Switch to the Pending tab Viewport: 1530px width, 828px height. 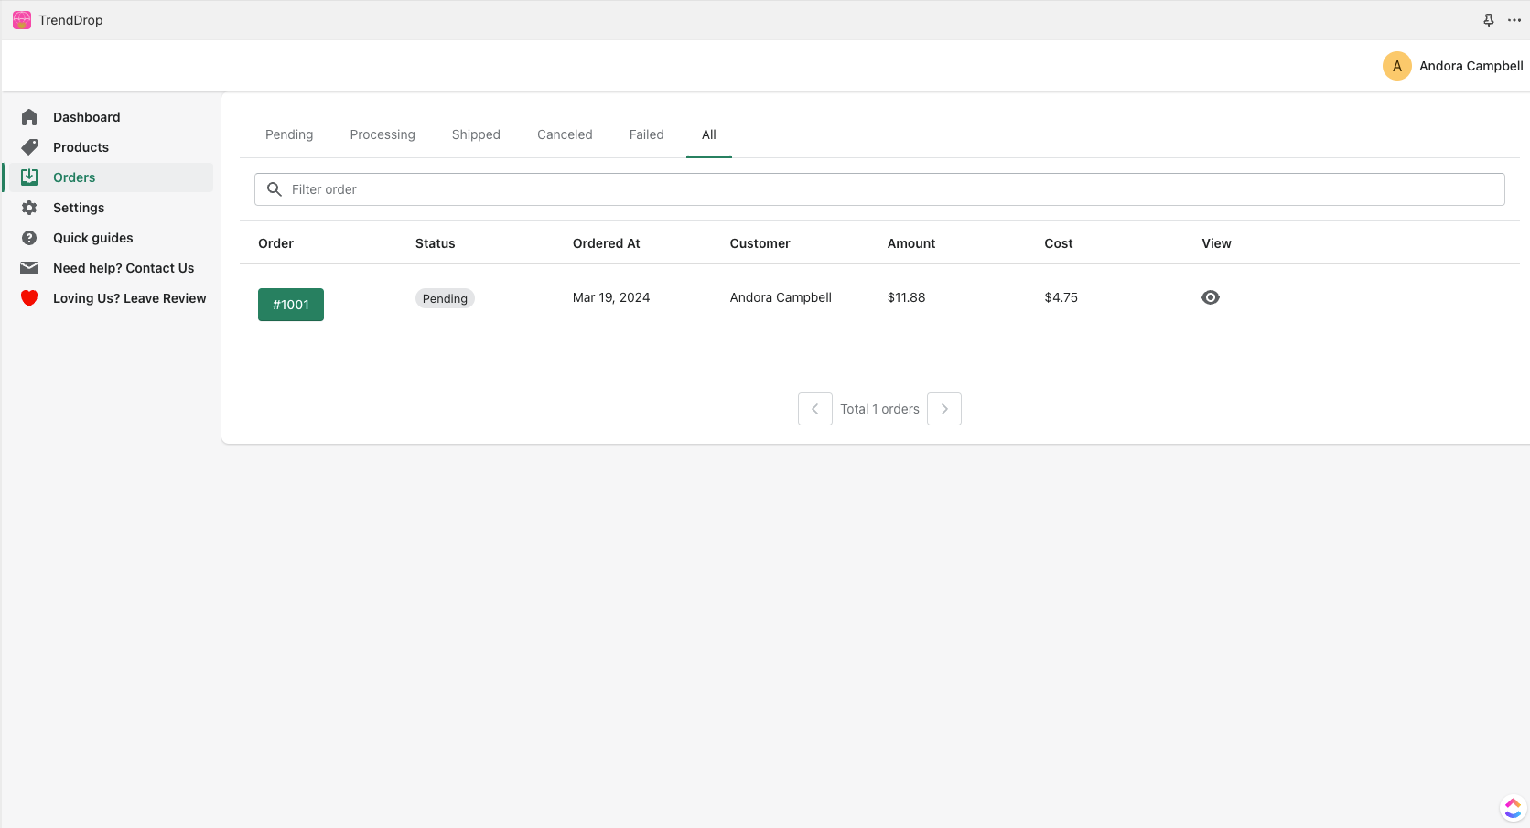pyautogui.click(x=289, y=134)
